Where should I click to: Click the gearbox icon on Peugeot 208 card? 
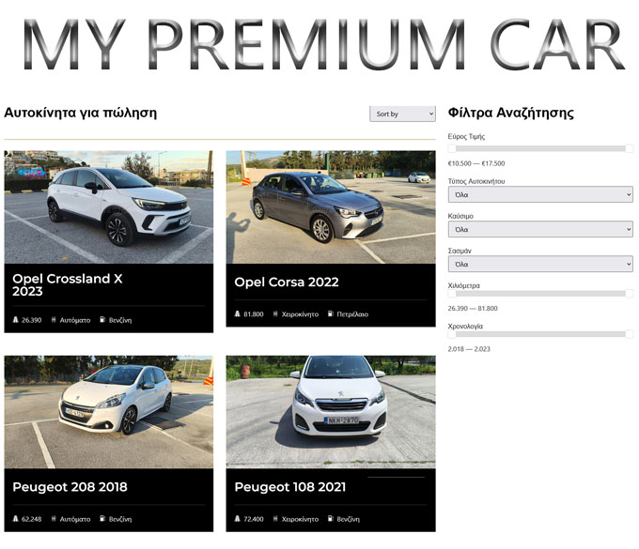[x=54, y=518]
